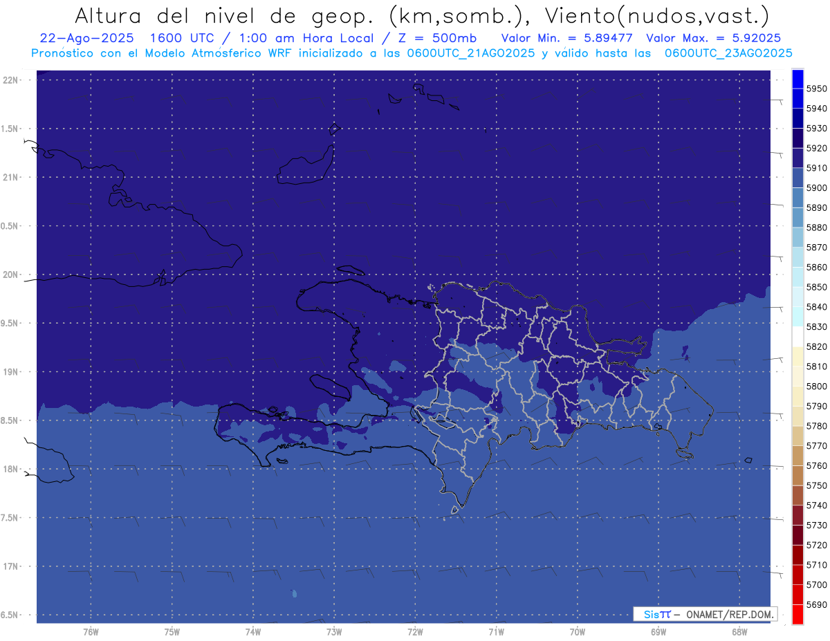Click the 'ONAMET/REP.DOM.' credit label

(730, 614)
